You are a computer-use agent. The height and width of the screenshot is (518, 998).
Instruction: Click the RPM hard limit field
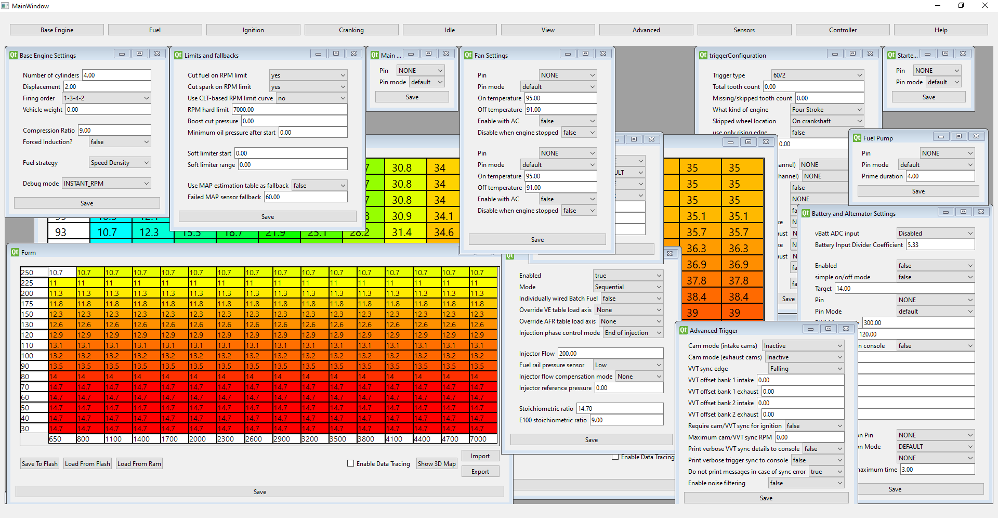(290, 110)
